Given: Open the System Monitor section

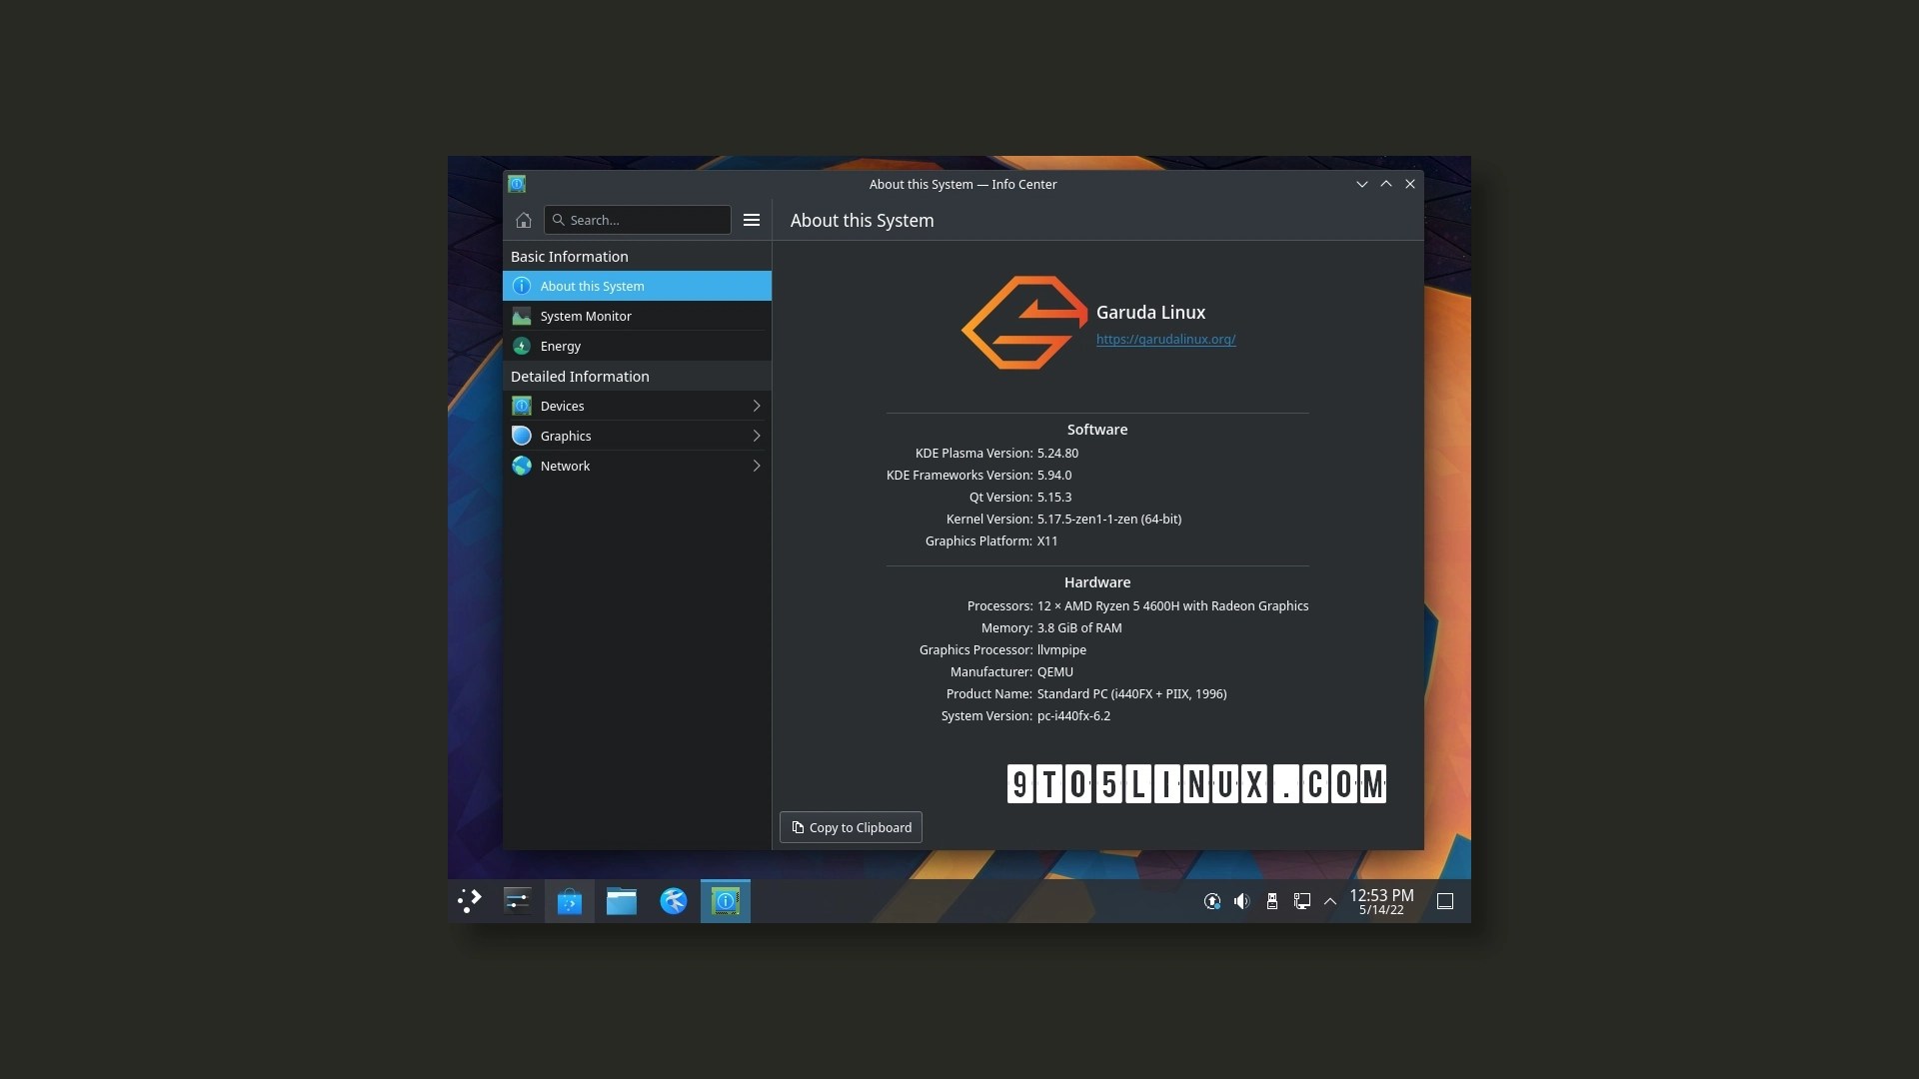Looking at the screenshot, I should click(x=586, y=316).
